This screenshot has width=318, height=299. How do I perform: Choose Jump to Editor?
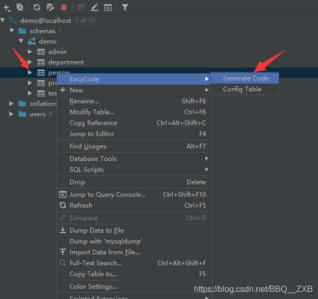pos(134,134)
